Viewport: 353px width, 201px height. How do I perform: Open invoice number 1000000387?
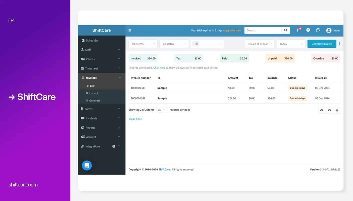click(x=138, y=98)
